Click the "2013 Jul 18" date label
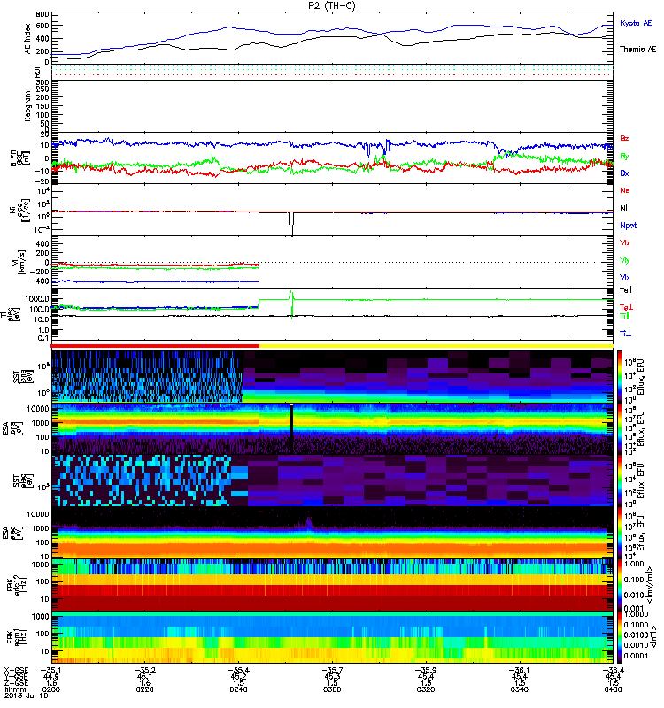Screen dimensions: 664x708 27,696
